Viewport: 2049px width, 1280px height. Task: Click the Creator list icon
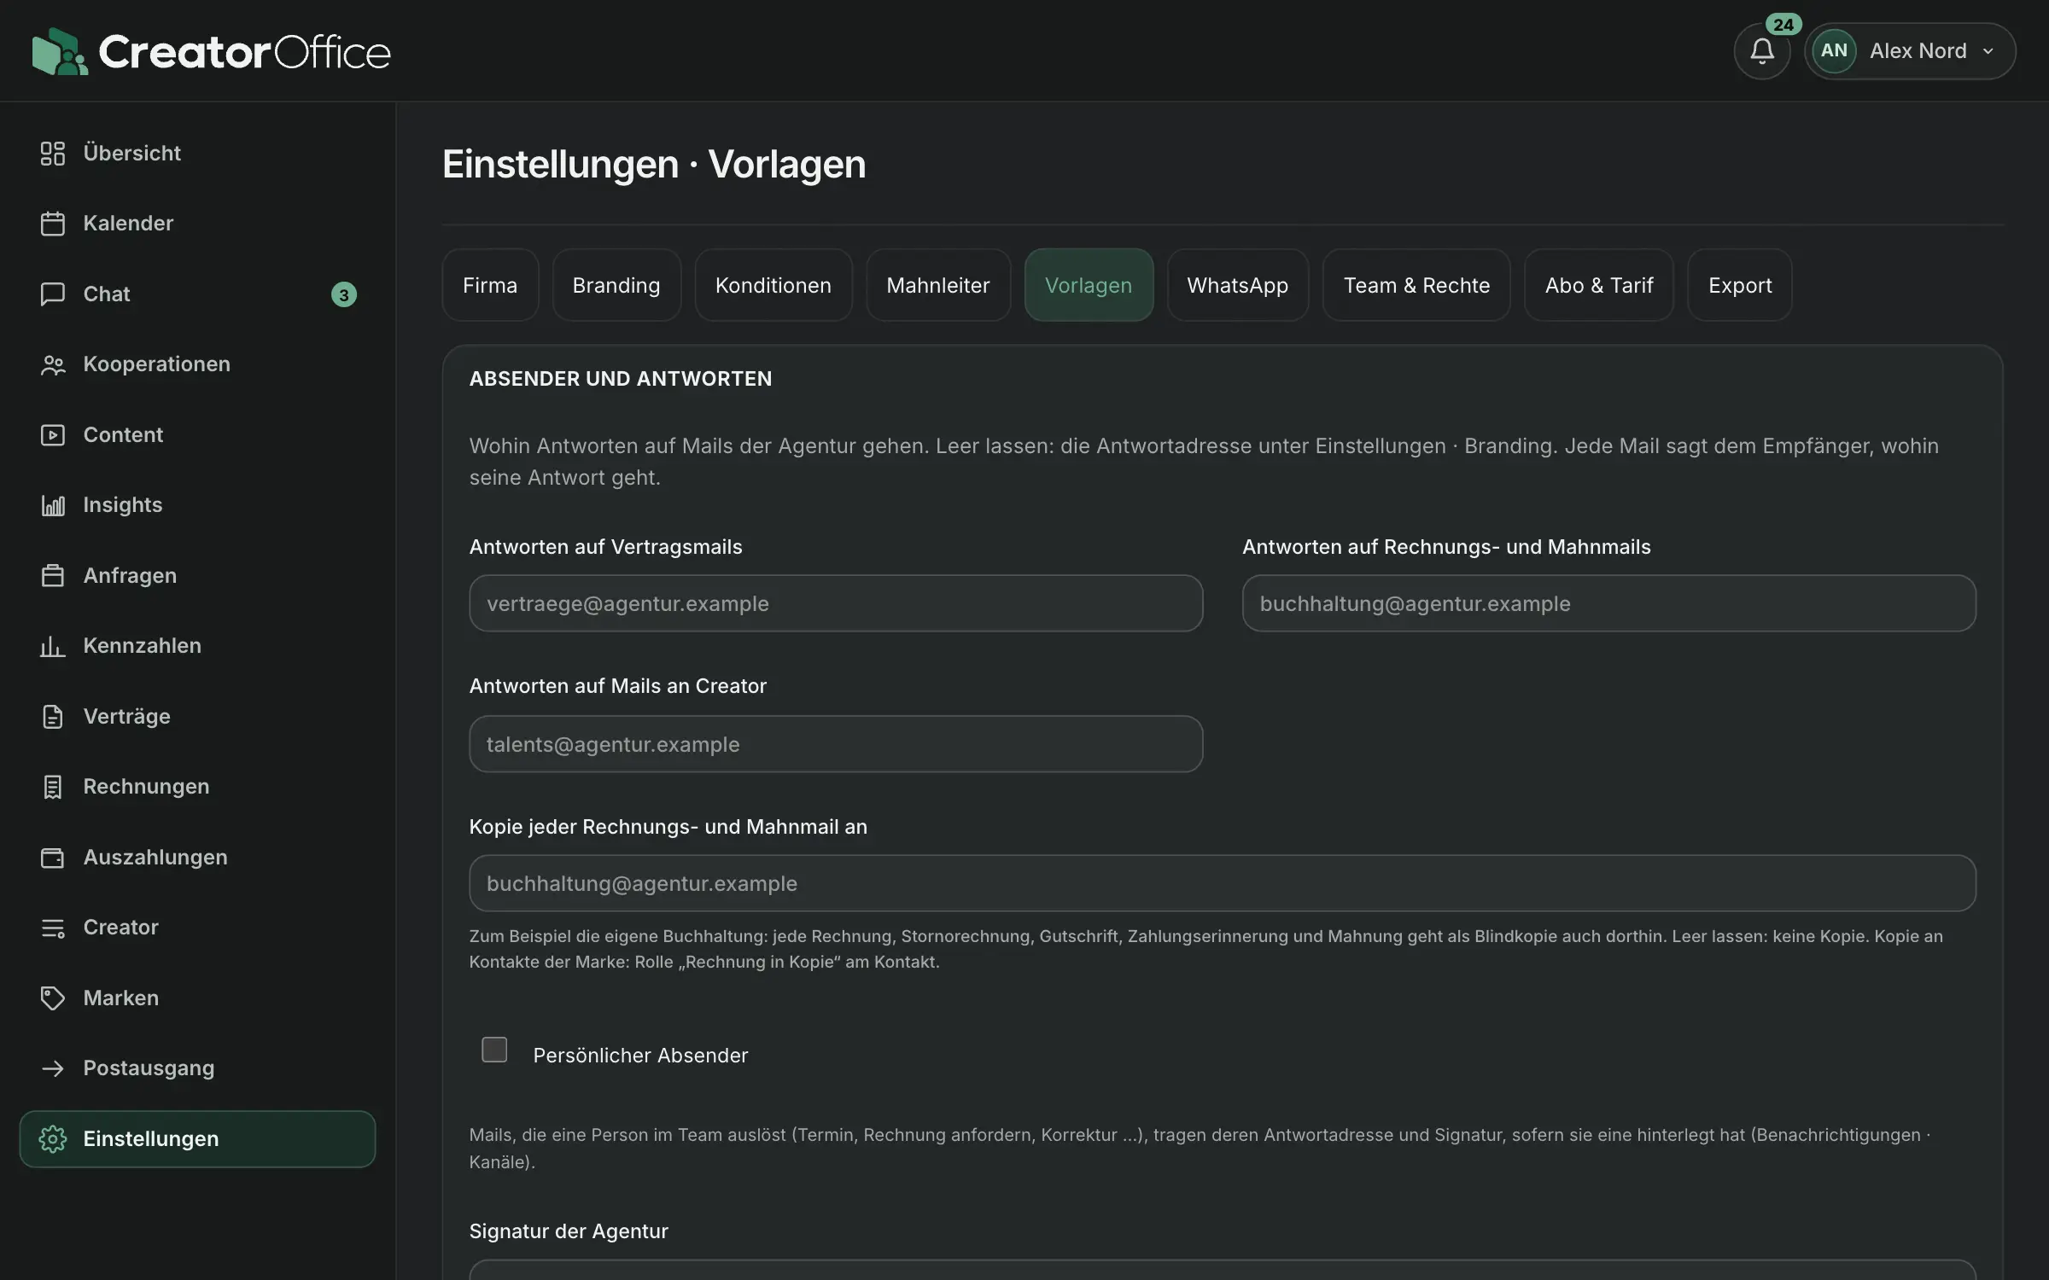(x=53, y=928)
